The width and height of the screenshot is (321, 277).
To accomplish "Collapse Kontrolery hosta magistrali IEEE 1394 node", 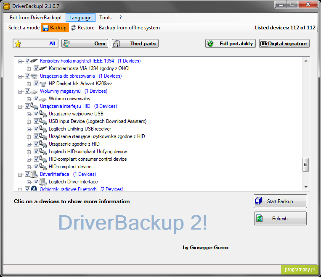I will 20,61.
